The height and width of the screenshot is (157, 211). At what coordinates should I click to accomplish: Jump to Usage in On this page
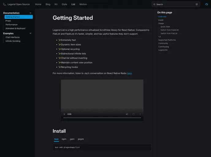point(161,23)
